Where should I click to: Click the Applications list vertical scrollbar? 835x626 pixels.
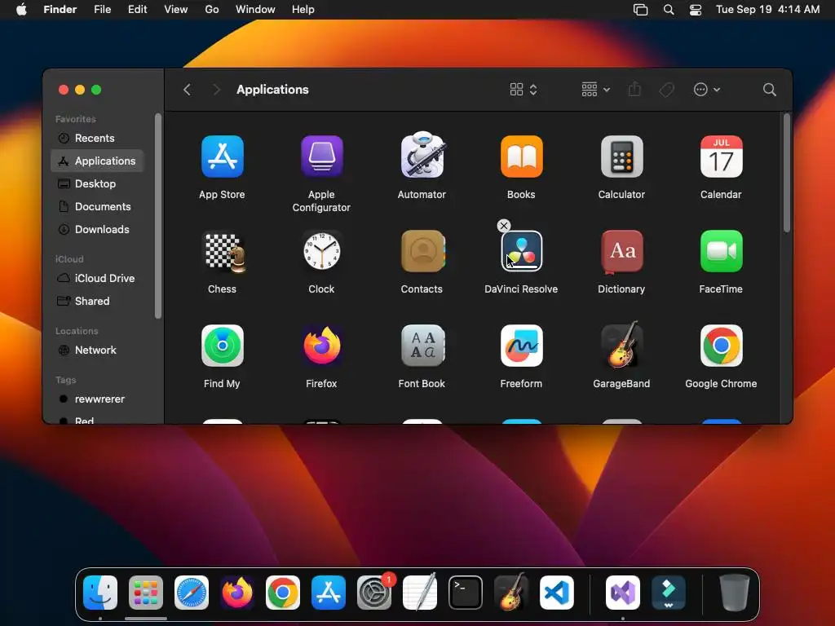click(787, 173)
